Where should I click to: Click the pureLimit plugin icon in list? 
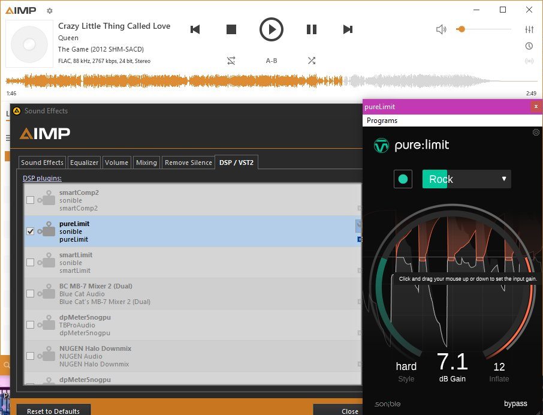click(47, 229)
